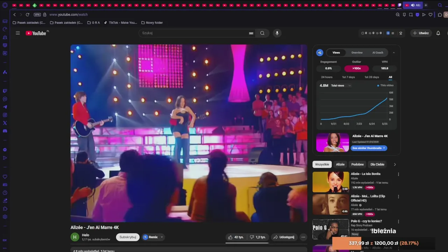Screen dimensions: 448x252
Task: Add page to bookmarks with heart in address bar
Action: [x=430, y=15]
